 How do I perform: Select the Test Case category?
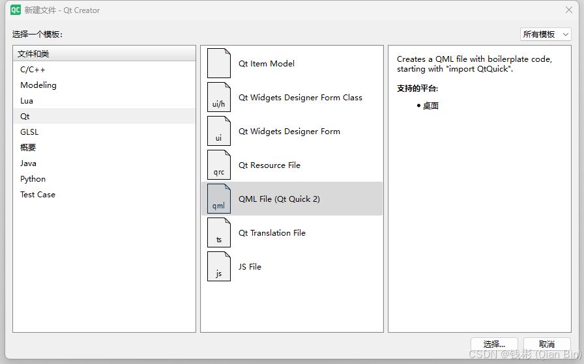click(x=104, y=195)
